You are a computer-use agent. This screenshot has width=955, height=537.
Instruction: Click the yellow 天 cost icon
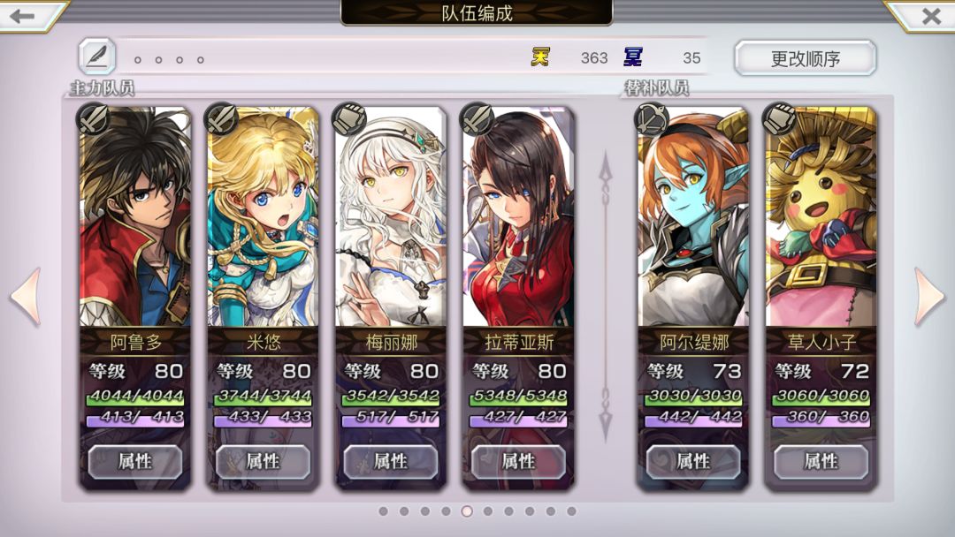tap(540, 57)
